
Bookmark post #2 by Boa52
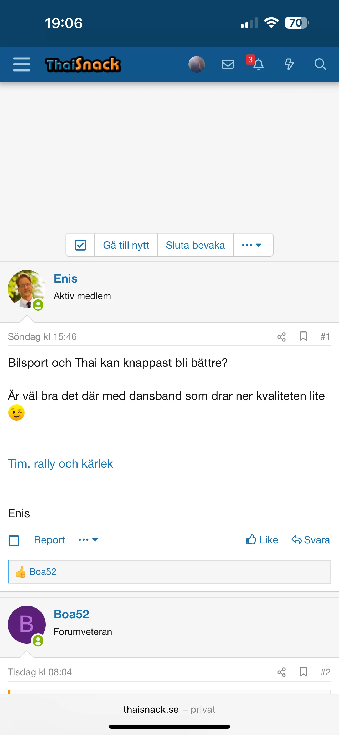(x=303, y=672)
